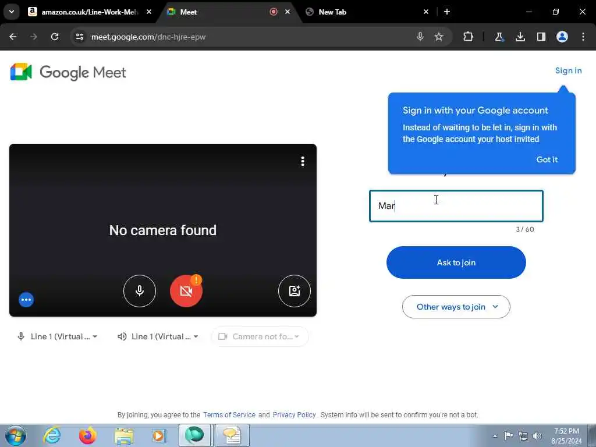Open the Camera not found dropdown
The image size is (596, 447).
(x=260, y=336)
